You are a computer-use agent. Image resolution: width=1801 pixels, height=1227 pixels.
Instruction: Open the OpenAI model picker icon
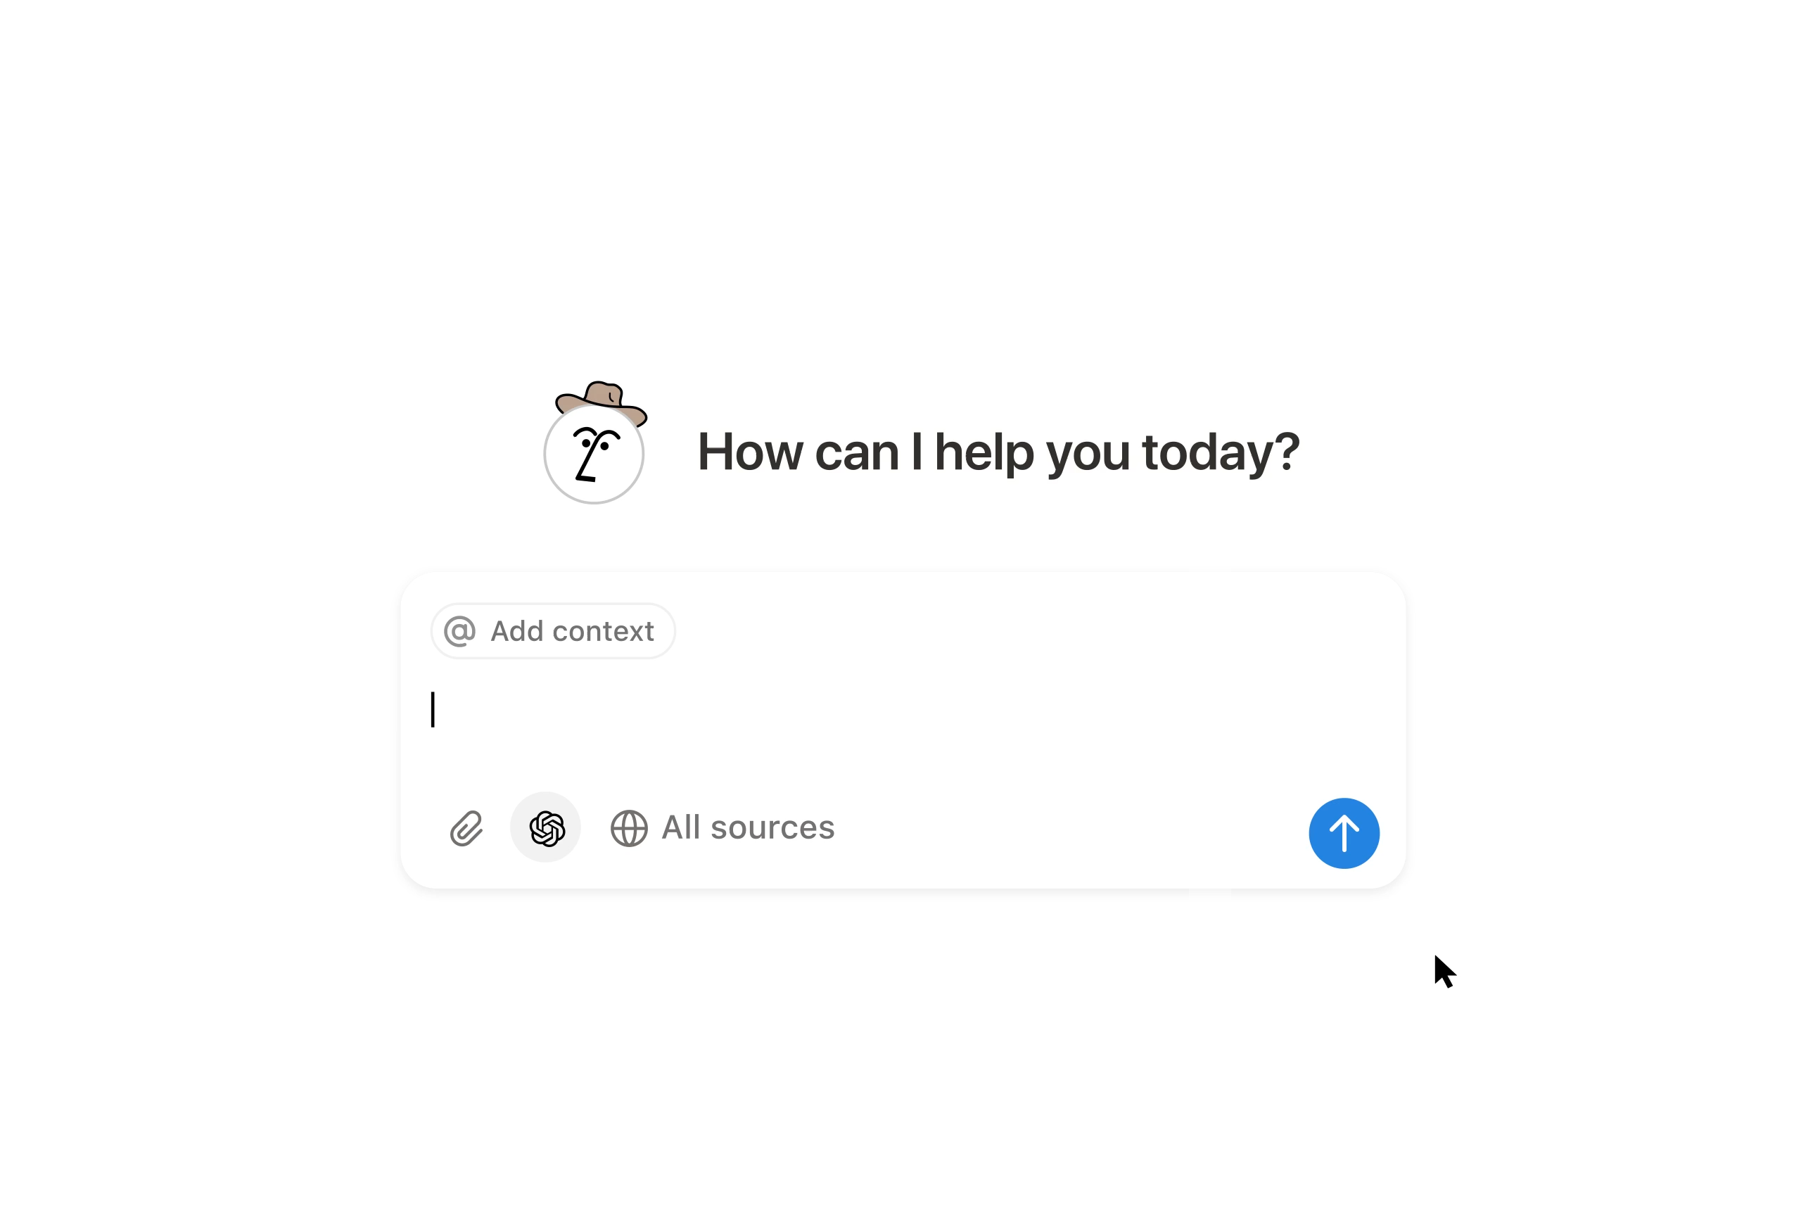pos(547,829)
